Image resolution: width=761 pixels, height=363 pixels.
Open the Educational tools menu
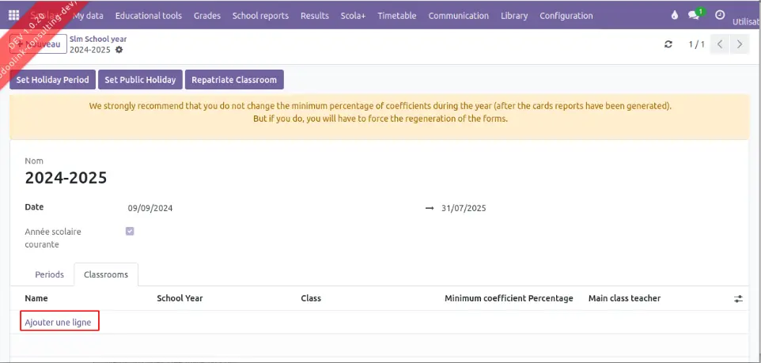(x=148, y=16)
